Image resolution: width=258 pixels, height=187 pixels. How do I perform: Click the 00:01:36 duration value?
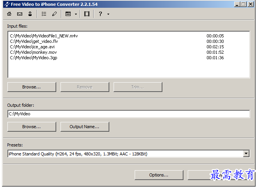215,58
